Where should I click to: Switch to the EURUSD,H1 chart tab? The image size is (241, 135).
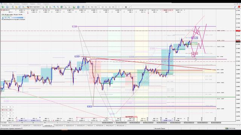(6, 126)
